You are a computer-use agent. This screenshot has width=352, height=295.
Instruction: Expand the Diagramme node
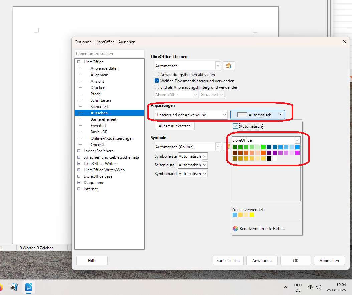(x=79, y=182)
